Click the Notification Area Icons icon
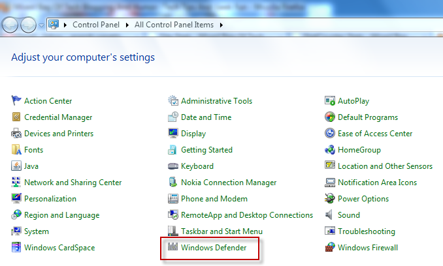The width and height of the screenshot is (443, 266). [330, 183]
